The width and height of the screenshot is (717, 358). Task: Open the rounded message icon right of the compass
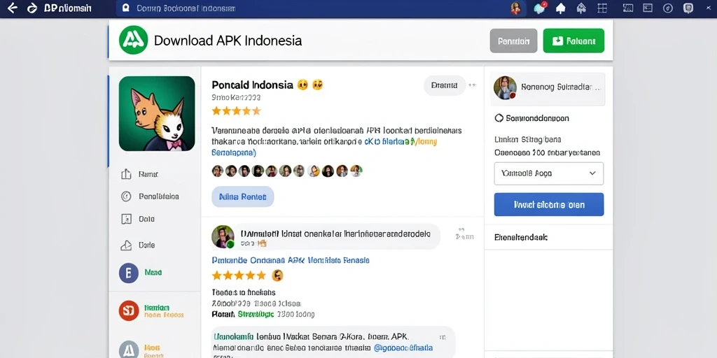tap(688, 8)
